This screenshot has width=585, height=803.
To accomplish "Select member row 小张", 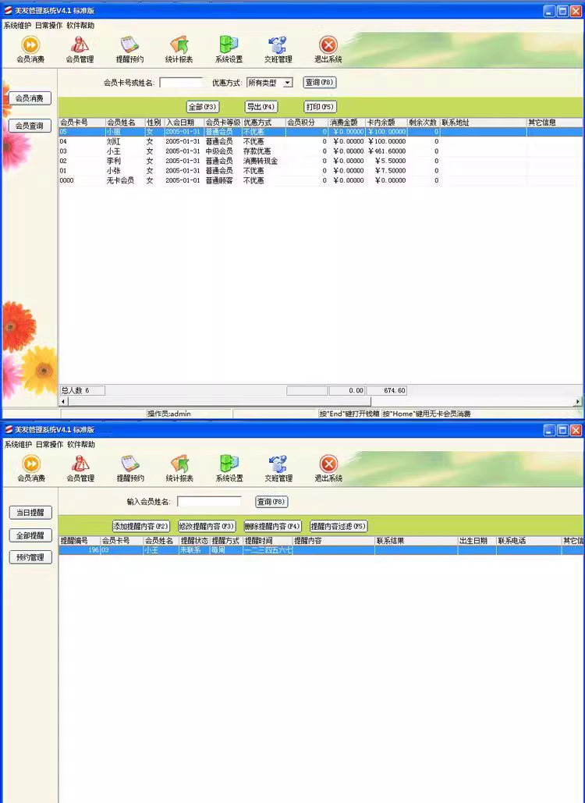I will click(x=321, y=171).
